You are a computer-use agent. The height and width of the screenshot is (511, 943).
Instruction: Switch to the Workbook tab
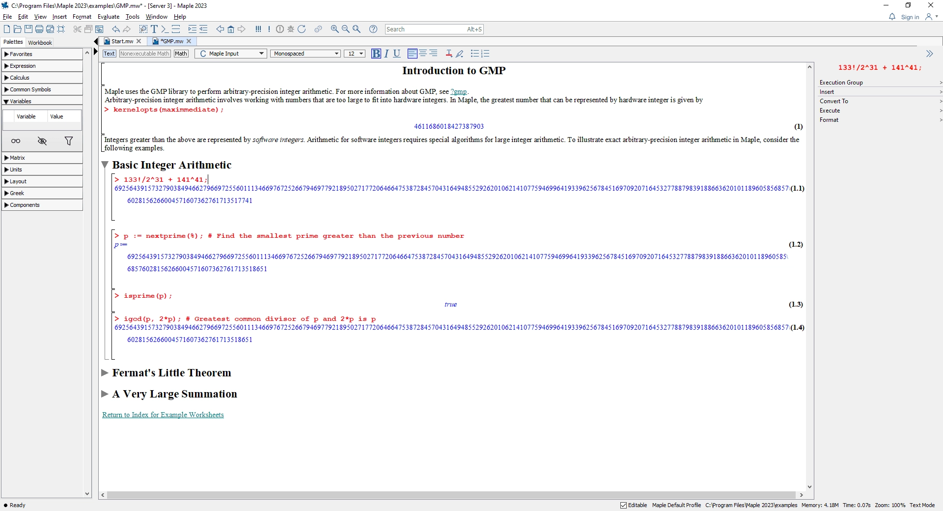click(x=40, y=43)
